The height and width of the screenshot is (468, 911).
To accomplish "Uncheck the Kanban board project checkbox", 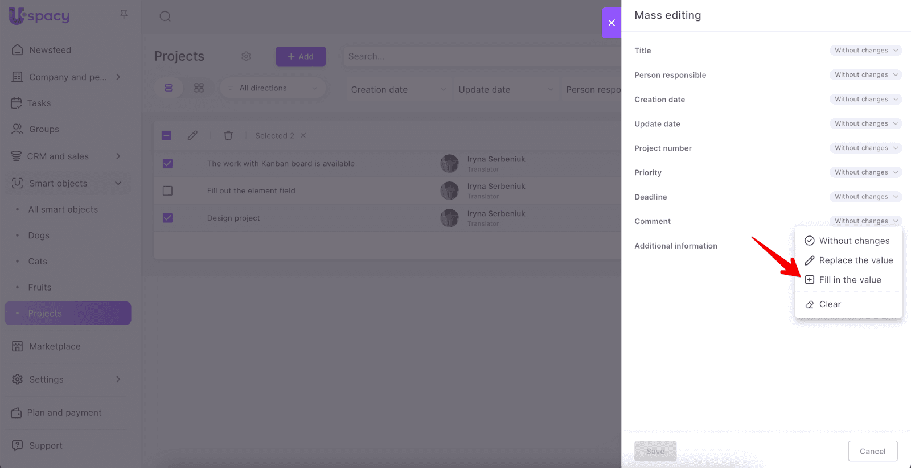I will pos(167,164).
